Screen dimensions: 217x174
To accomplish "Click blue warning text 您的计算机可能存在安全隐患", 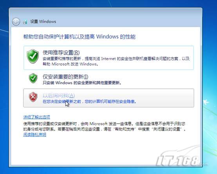I will pyautogui.click(x=110, y=102).
